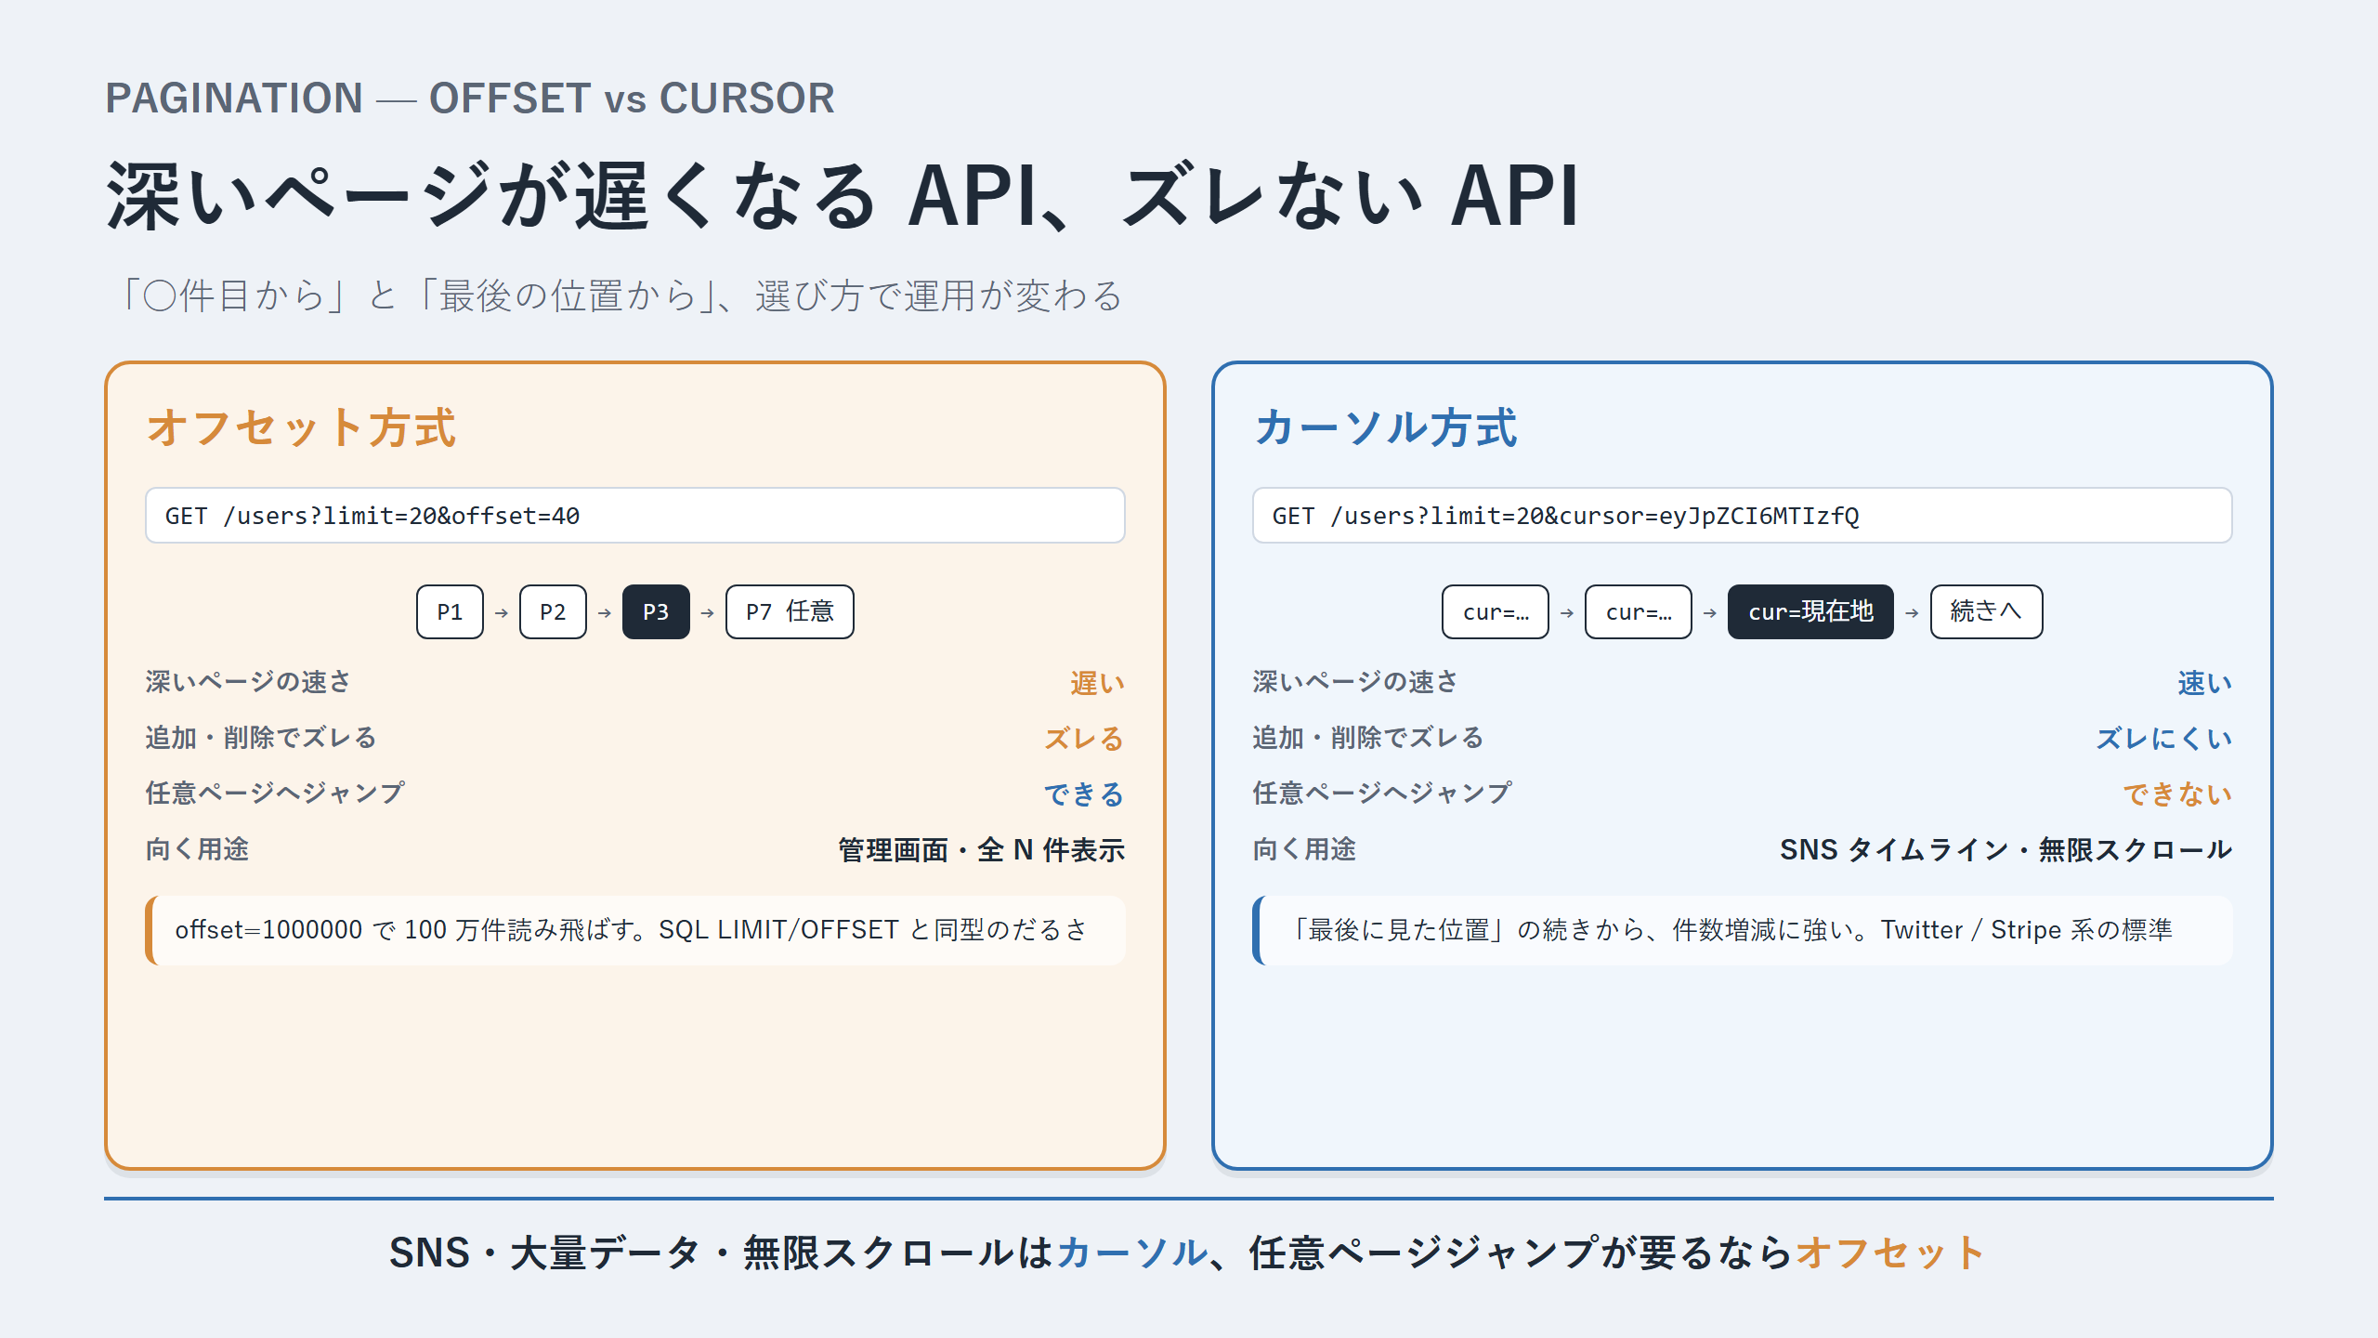Click '管理画面・全 N 件表示' text

click(981, 850)
